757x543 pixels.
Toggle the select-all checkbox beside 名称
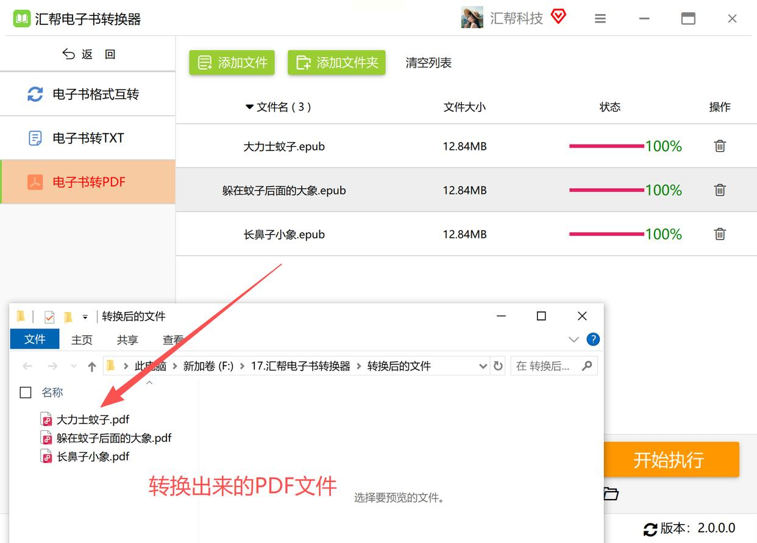[26, 393]
